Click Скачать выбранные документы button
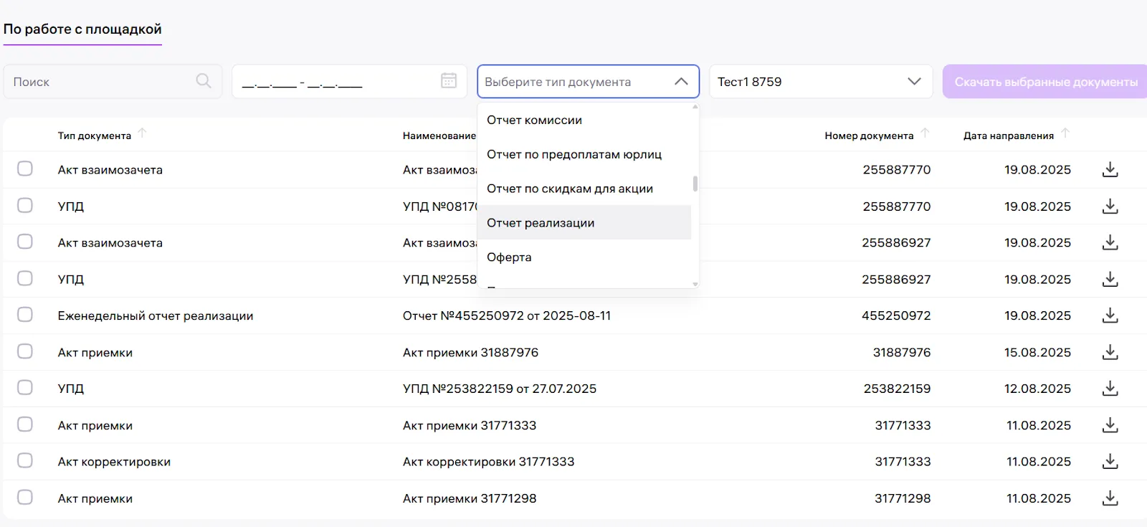The height and width of the screenshot is (527, 1147). (1045, 82)
